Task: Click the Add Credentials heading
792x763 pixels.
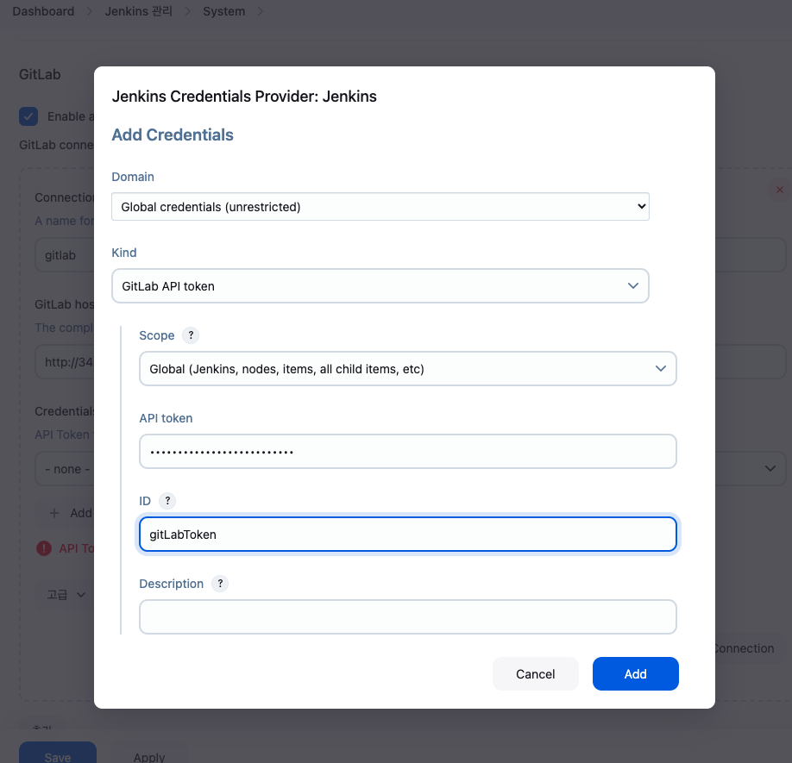Action: (x=173, y=134)
